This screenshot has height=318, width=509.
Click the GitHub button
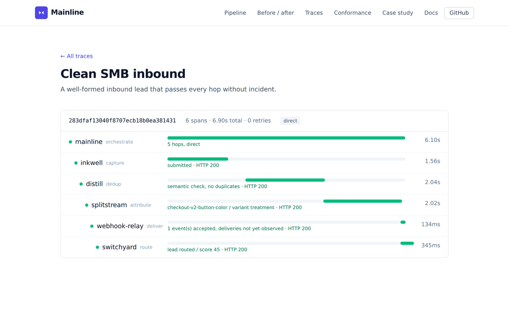pos(459,13)
